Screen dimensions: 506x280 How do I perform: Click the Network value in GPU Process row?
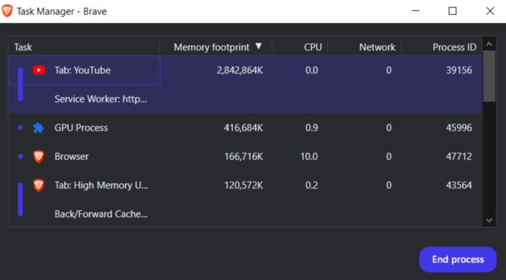click(x=389, y=128)
